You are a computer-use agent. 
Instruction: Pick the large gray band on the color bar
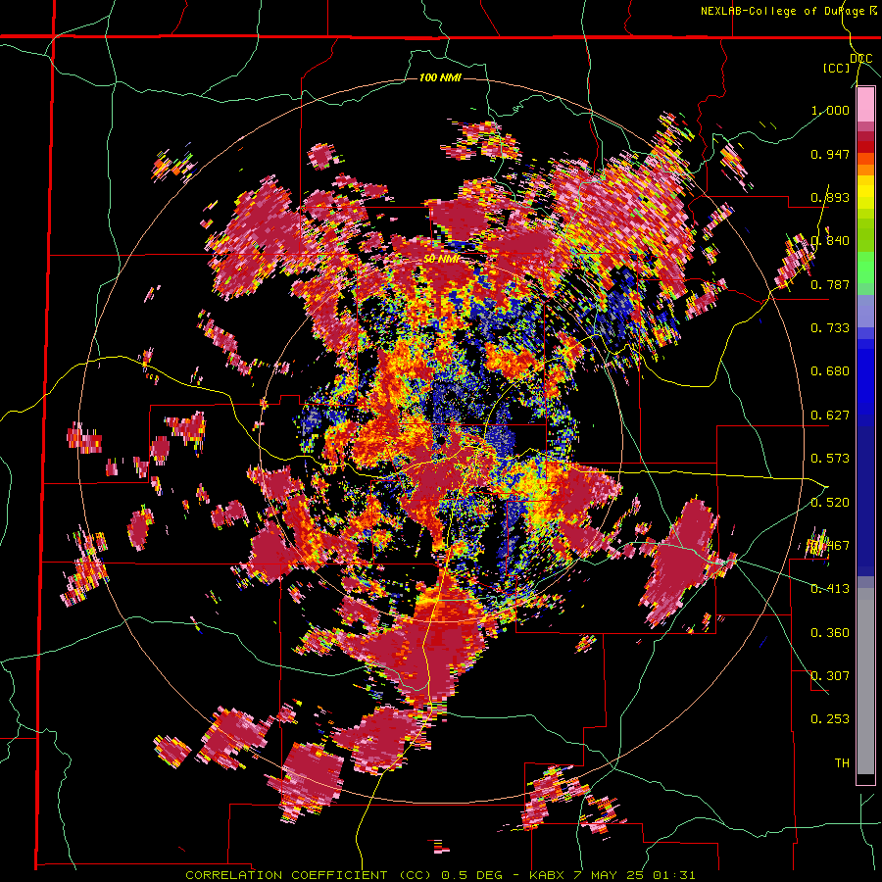pos(865,681)
